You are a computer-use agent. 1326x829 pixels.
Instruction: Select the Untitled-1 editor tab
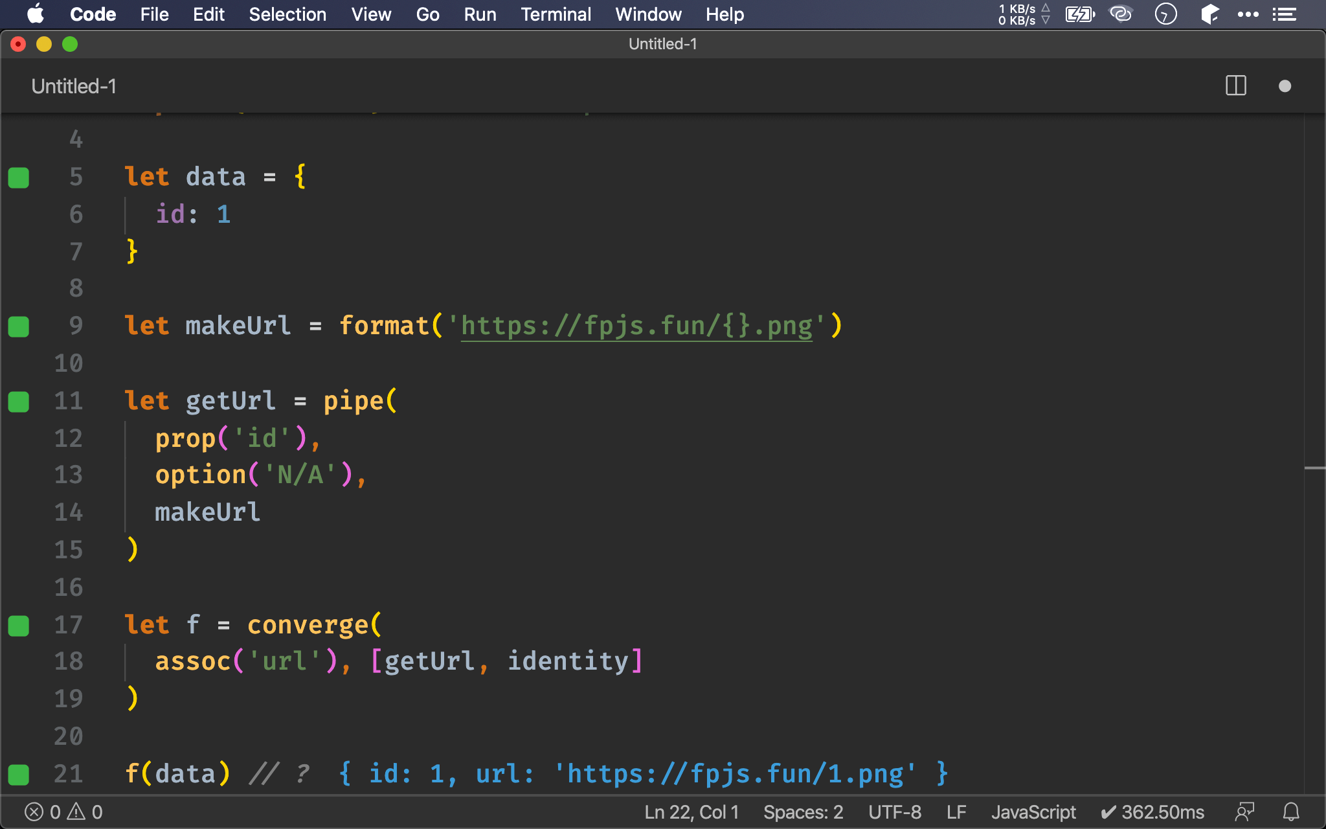point(74,86)
